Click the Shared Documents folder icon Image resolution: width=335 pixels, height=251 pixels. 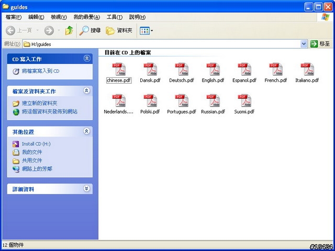click(16, 161)
